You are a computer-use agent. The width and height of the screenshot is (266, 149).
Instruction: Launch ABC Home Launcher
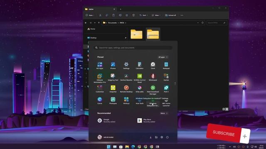coord(166,103)
